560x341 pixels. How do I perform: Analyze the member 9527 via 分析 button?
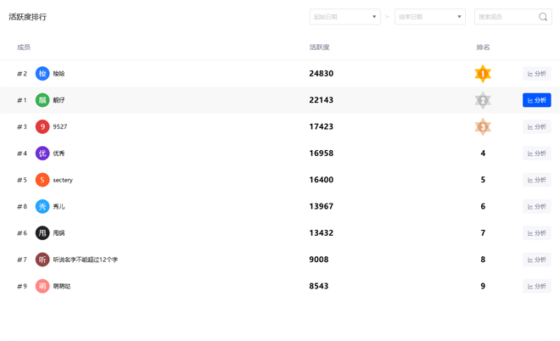[536, 127]
